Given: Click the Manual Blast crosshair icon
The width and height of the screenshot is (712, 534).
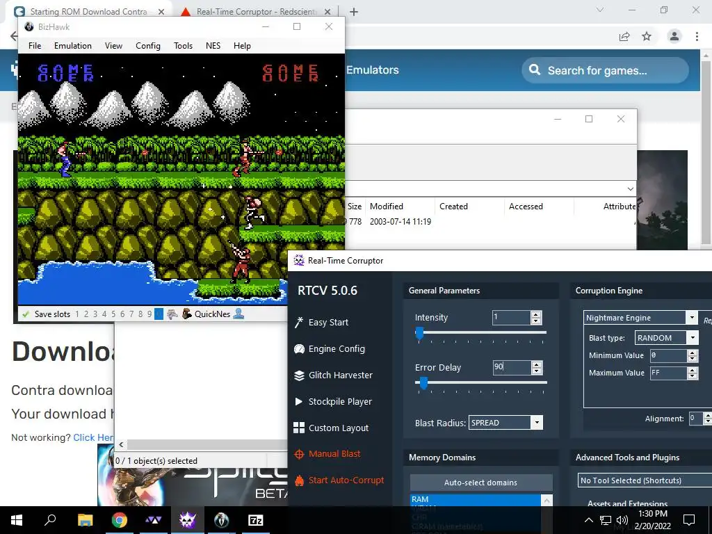Looking at the screenshot, I should coord(299,454).
